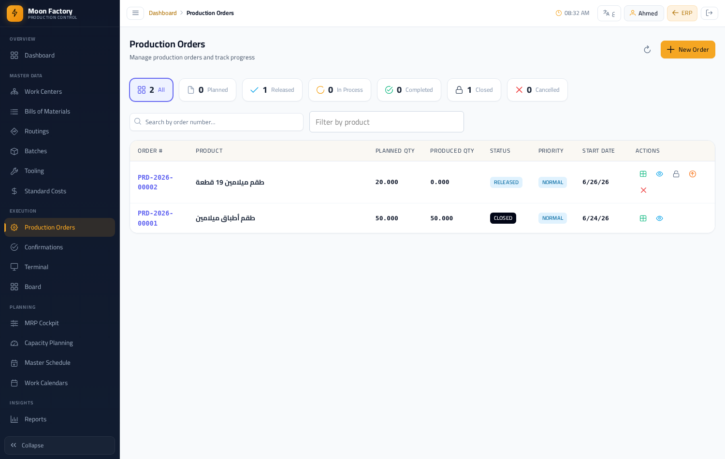The image size is (725, 459).
Task: Click the ORDER # column header
Action: click(150, 151)
